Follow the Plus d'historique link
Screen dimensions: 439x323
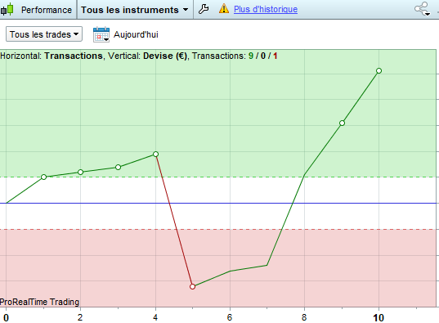tap(266, 9)
